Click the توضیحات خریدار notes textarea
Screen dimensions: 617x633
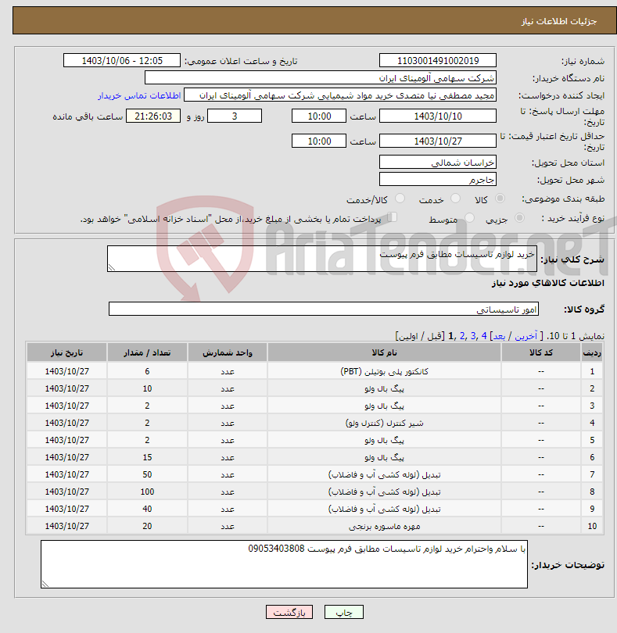284,564
